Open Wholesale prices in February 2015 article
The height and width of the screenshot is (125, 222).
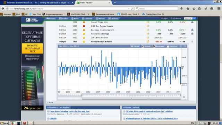152,118
